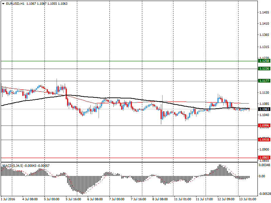Select the 1.1130 price axis value
The image size is (271, 203).
coord(264,93)
